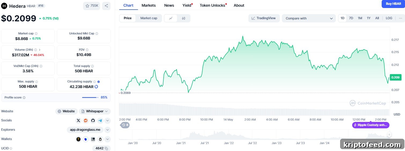This screenshot has height=151, width=405.
Task: Expand the Whitepaper dropdown
Action: coord(95,111)
